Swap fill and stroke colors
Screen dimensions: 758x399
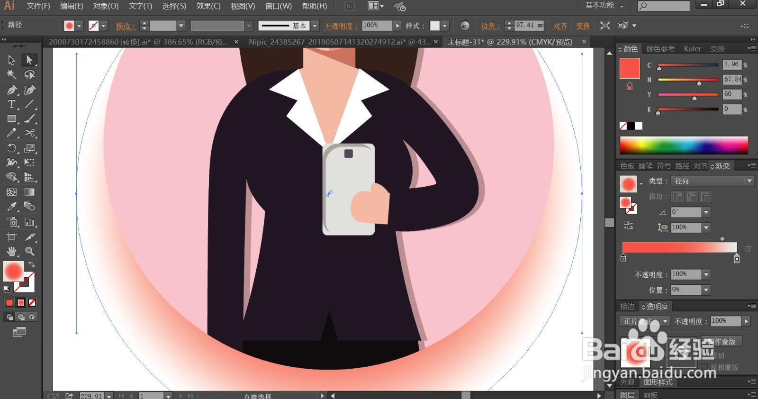coord(32,264)
